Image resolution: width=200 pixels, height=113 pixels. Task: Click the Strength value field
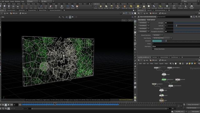click(x=169, y=23)
